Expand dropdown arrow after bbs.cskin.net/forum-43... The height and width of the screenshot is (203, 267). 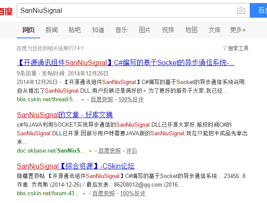point(84,194)
